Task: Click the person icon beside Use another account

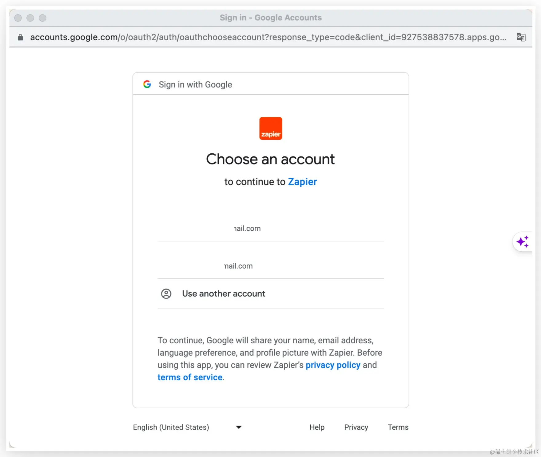Action: click(x=166, y=294)
